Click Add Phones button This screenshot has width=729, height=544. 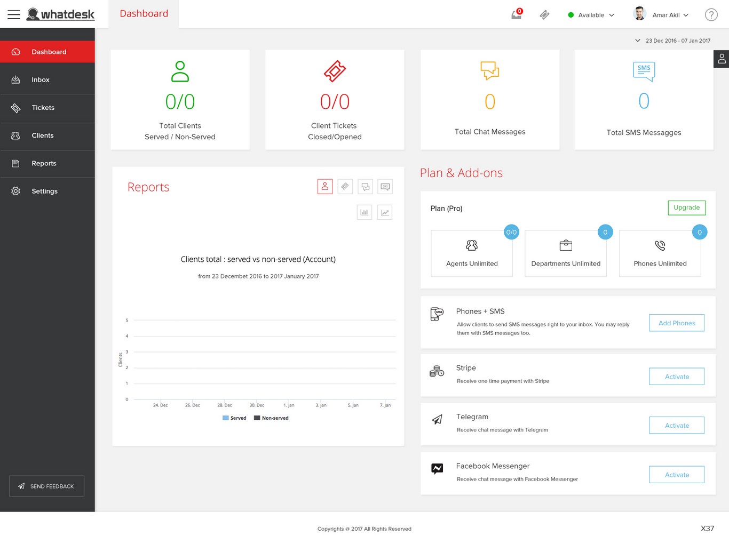click(676, 323)
